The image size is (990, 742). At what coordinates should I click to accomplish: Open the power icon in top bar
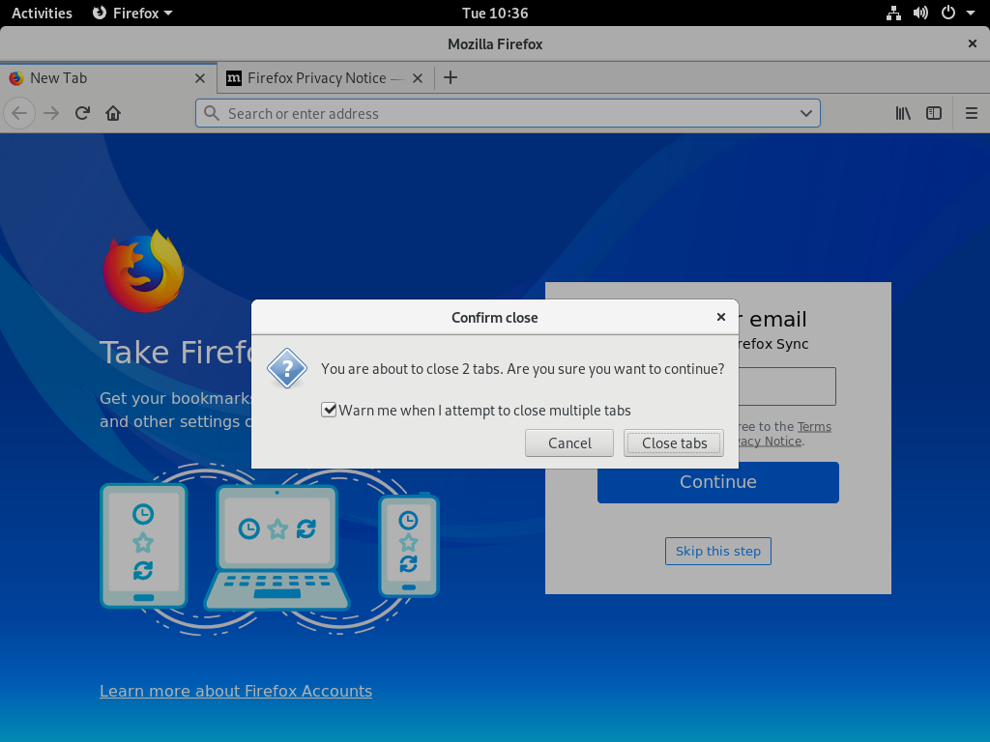[x=948, y=13]
